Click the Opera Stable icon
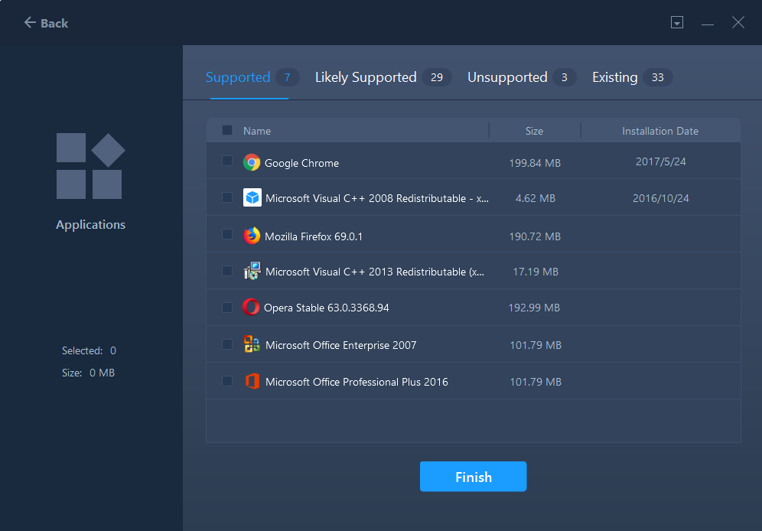Image resolution: width=762 pixels, height=531 pixels. click(x=251, y=308)
